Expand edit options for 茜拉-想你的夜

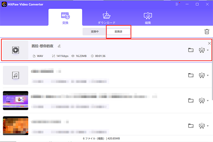(208, 50)
